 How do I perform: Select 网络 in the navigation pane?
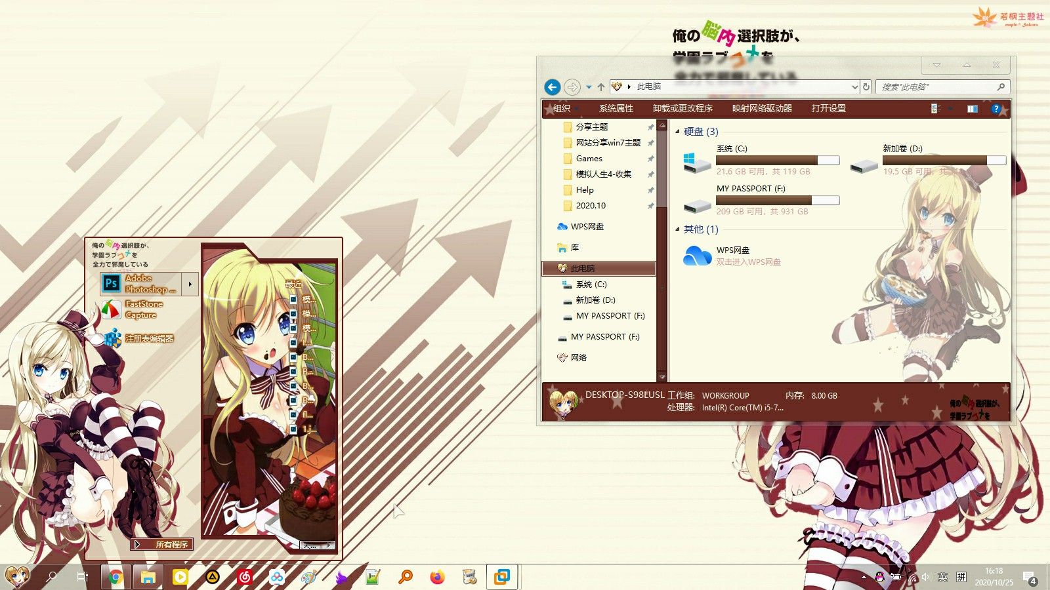click(572, 358)
